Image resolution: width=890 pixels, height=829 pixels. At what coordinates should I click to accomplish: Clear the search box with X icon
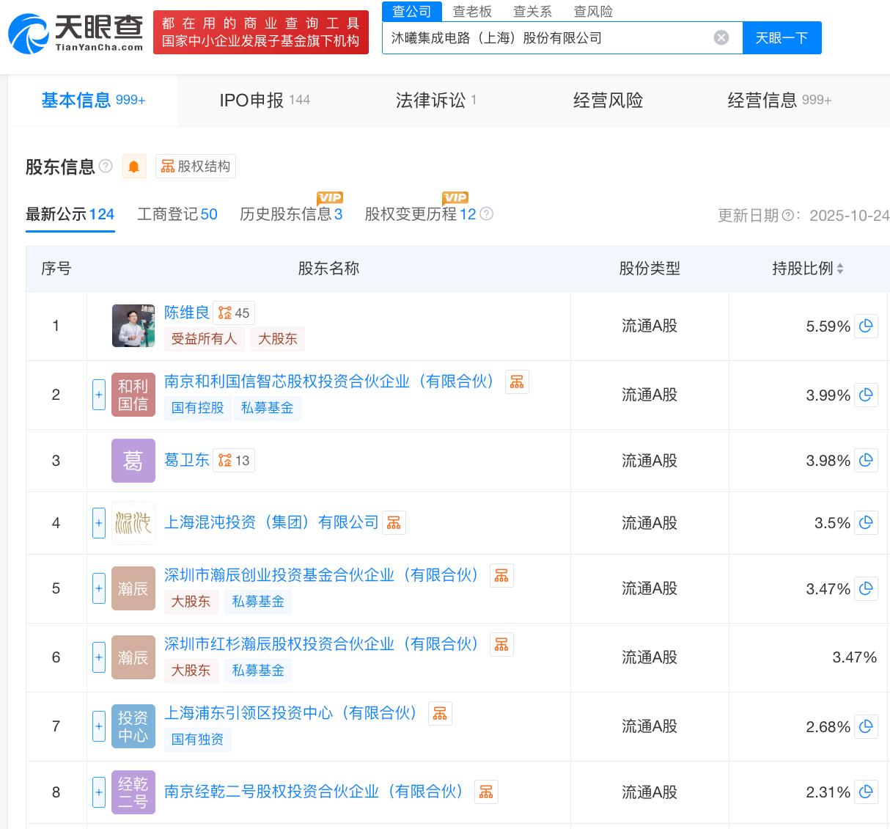pyautogui.click(x=721, y=37)
